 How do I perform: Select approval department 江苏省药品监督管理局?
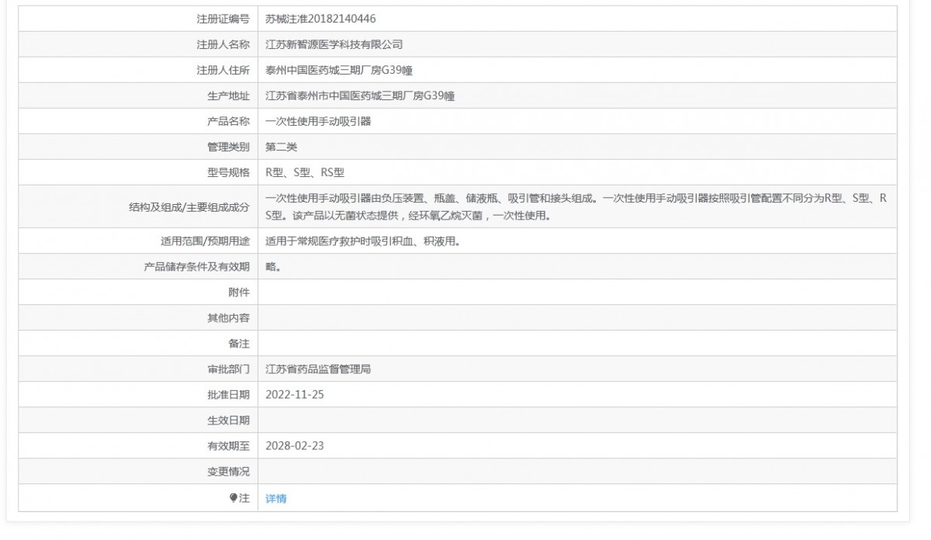click(317, 369)
